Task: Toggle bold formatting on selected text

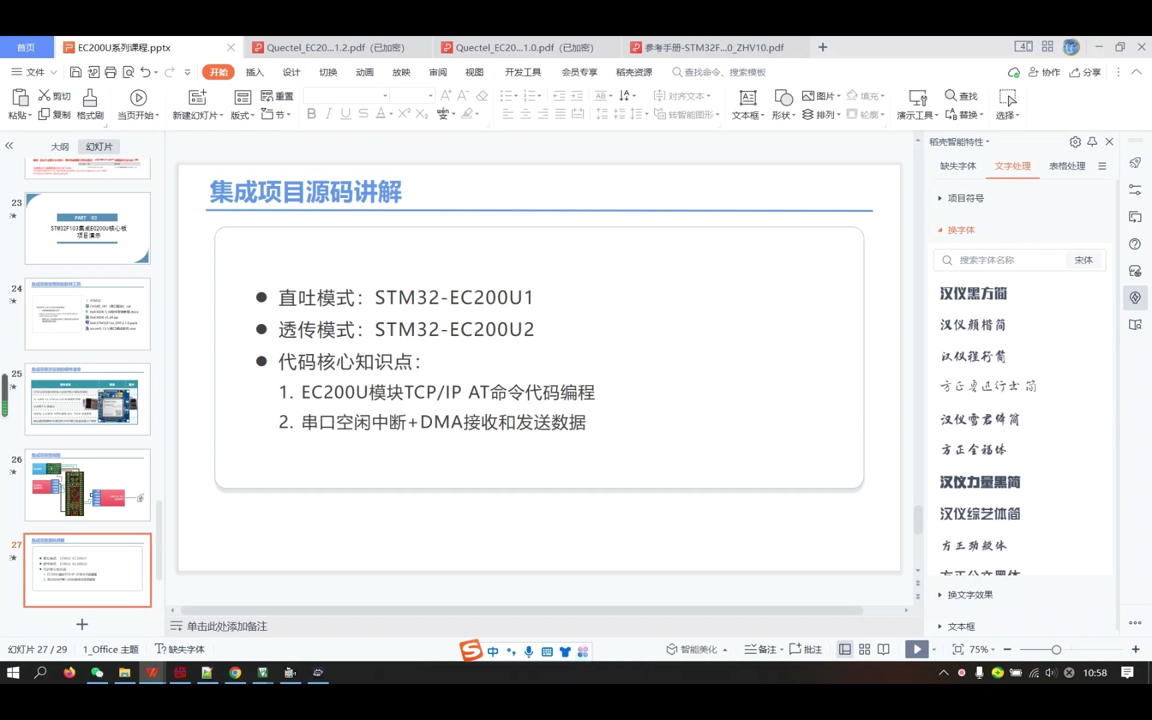Action: tap(311, 113)
